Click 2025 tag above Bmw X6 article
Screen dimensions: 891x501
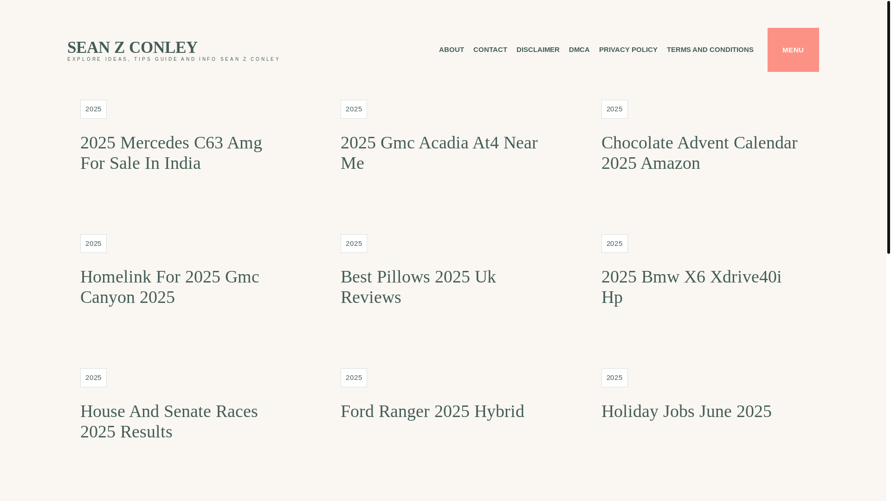(614, 244)
